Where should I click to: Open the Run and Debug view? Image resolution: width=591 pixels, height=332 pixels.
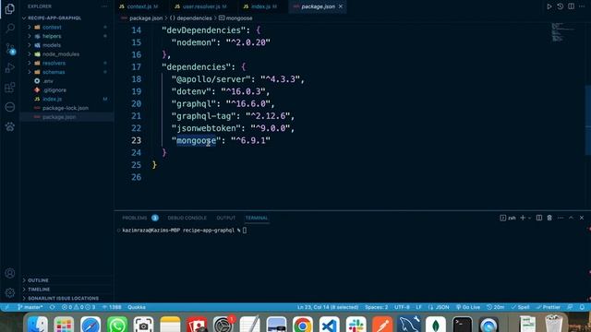[x=10, y=68]
